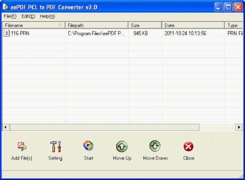Click the eePDF app icon in title bar
This screenshot has height=180, width=245.
(6, 7)
